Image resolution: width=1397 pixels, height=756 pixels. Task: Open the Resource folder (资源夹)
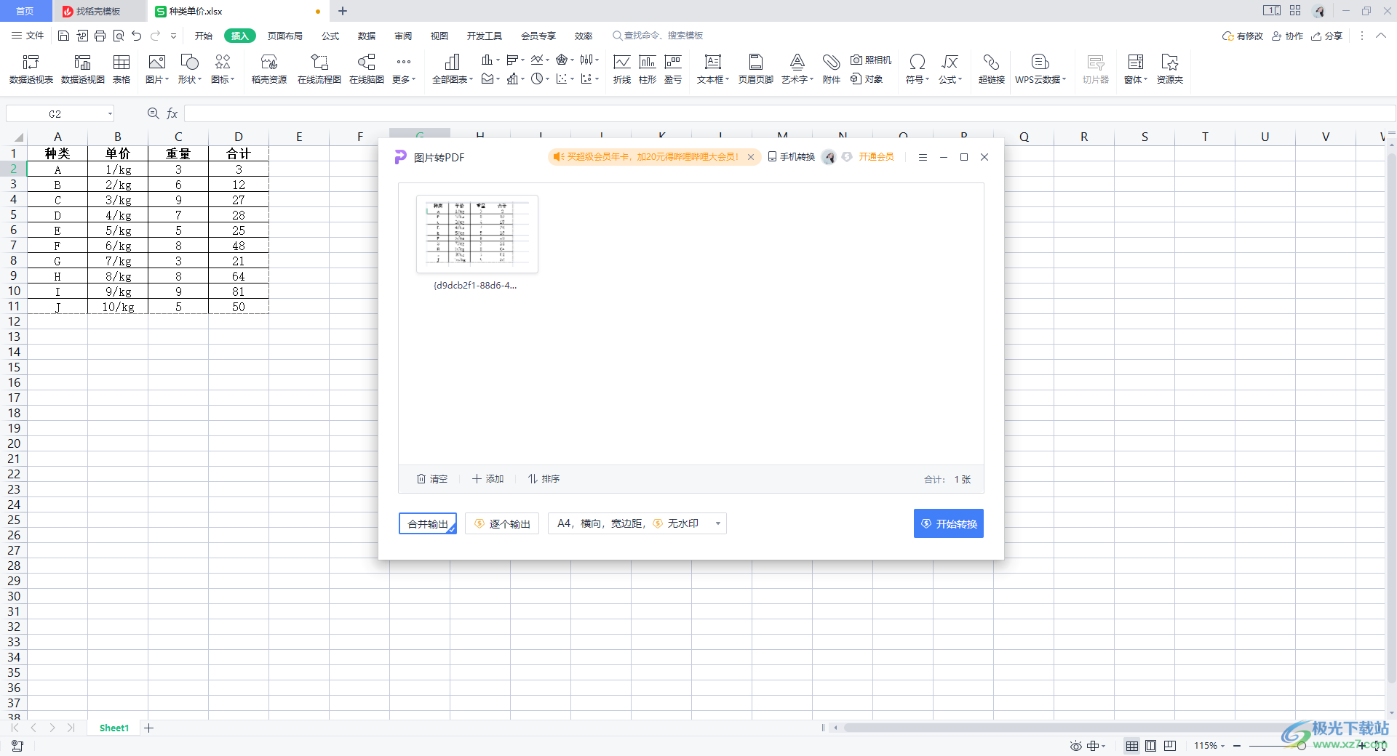1170,69
